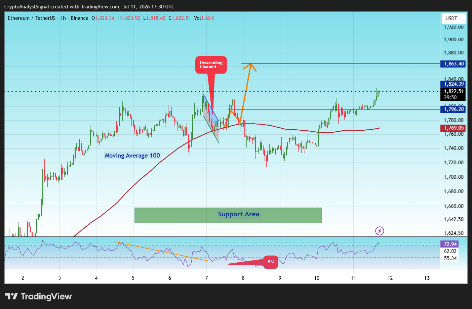Click the Moving Average 100 label
472x309 pixels.
132,156
